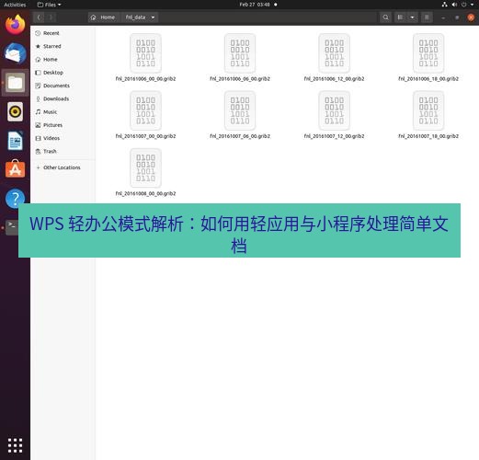Open Recent in the sidebar

(x=63, y=33)
